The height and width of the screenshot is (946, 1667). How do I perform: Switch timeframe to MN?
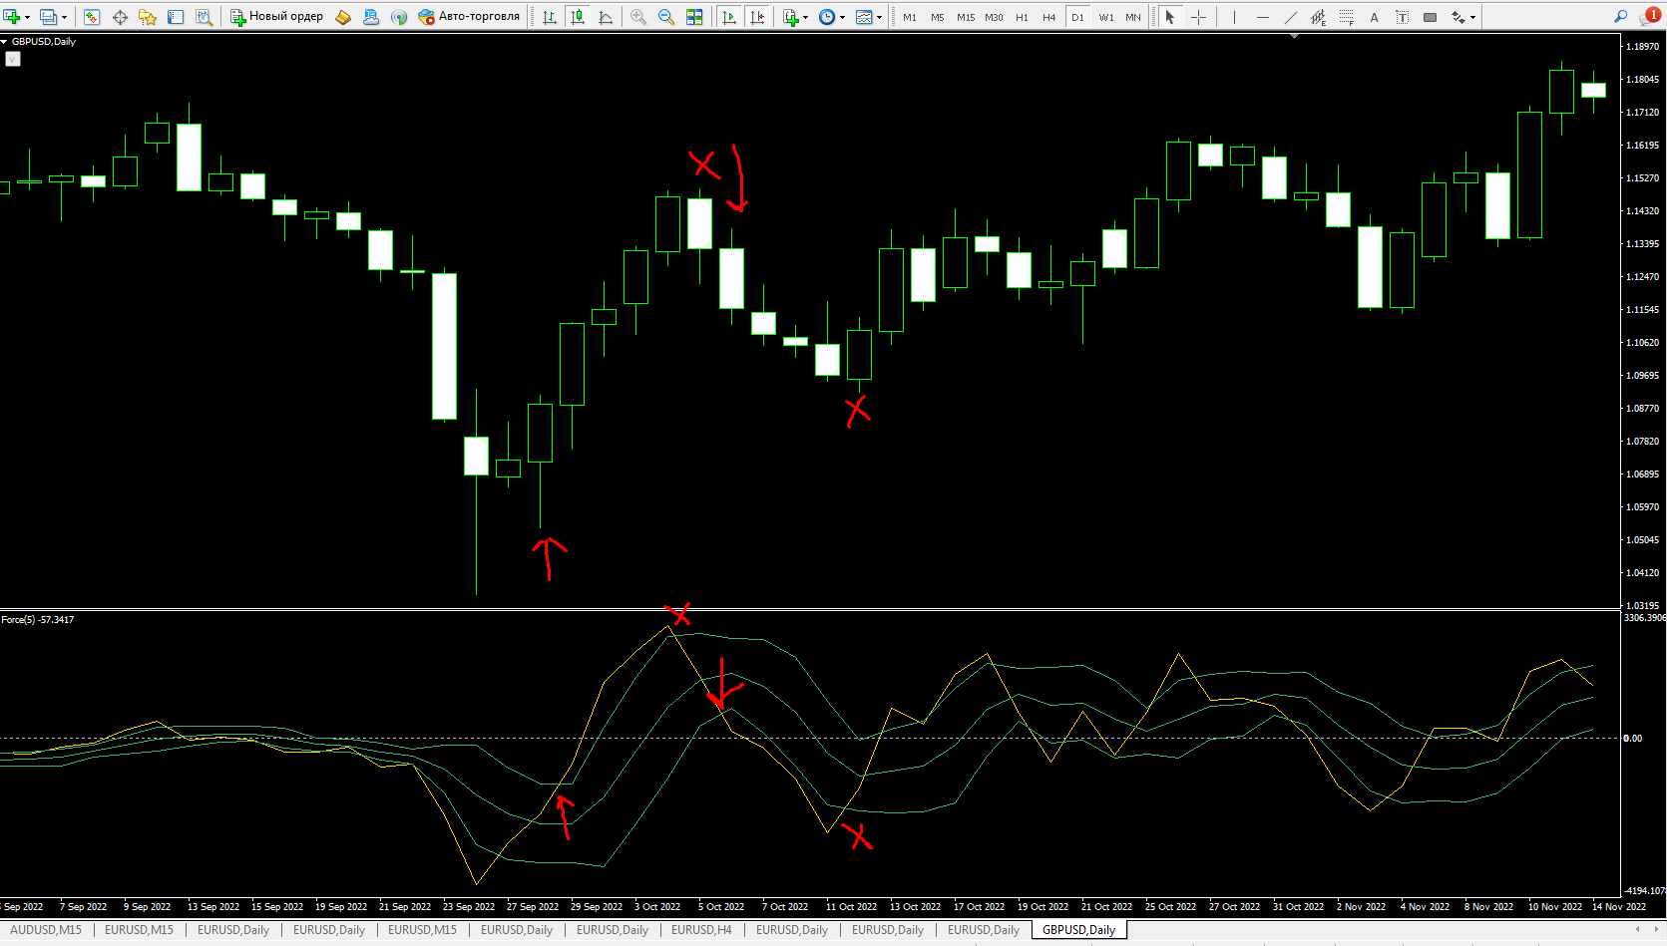click(x=1133, y=17)
